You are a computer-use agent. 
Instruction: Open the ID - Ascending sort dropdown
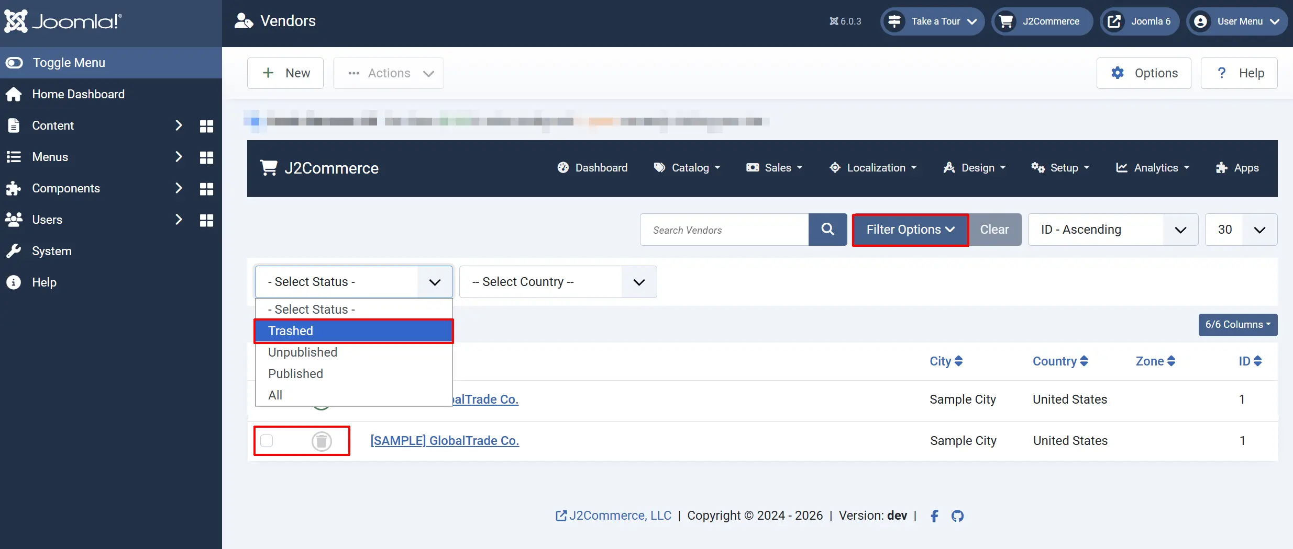1113,230
